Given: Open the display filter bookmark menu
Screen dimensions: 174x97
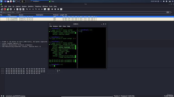Looking at the screenshot, I should (1, 12).
